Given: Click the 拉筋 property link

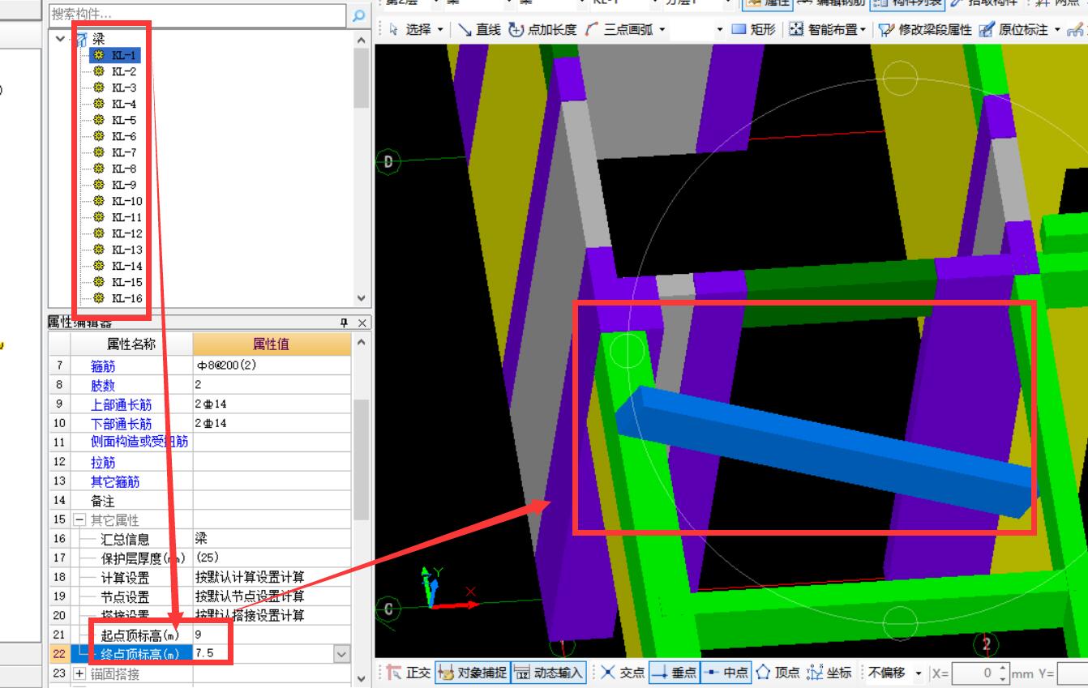Looking at the screenshot, I should point(103,462).
